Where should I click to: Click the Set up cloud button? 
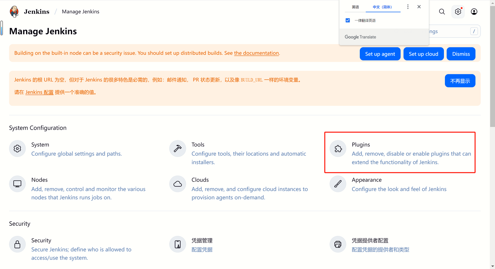(424, 54)
